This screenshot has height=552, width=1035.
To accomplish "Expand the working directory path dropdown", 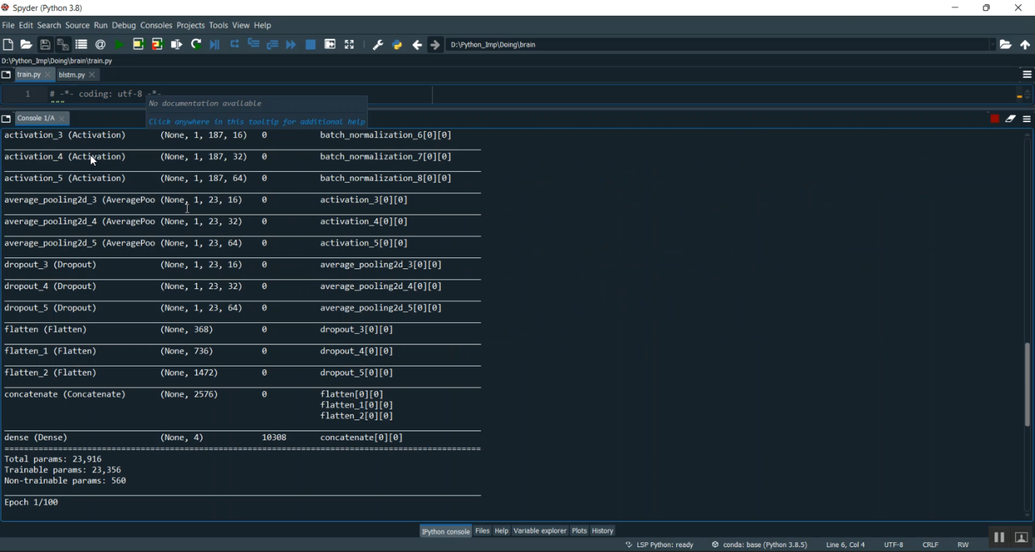I will click(x=993, y=45).
